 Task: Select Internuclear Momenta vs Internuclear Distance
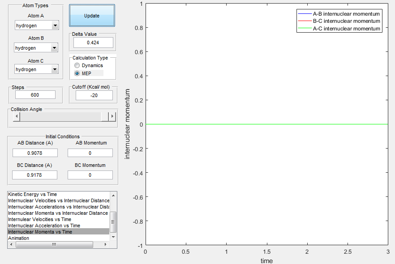coord(58,213)
